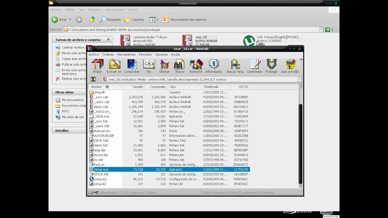388x218 pixels.
Task: Click the WinRAR title bar app icon
Action: point(90,48)
